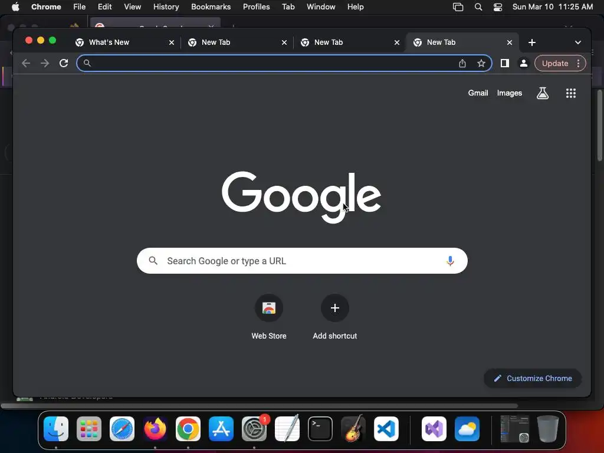Open the Help menu

(x=355, y=7)
